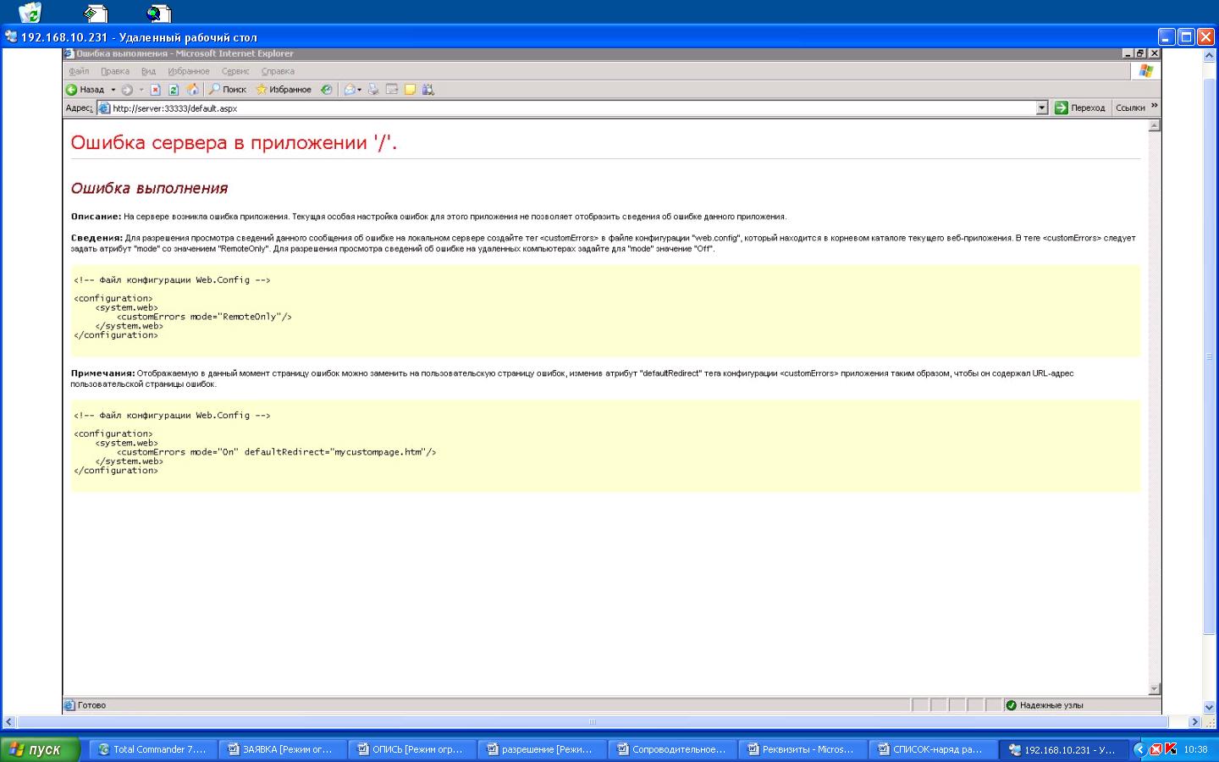Click the IE icon in the browser title bar

pyautogui.click(x=69, y=53)
